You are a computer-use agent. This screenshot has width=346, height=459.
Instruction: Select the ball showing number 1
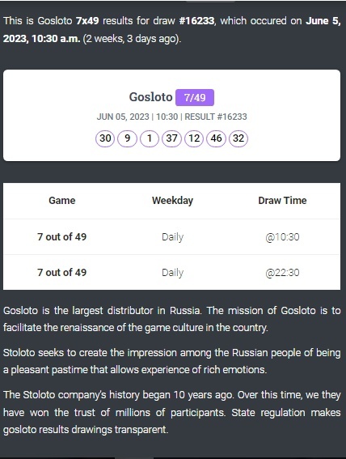tap(150, 138)
